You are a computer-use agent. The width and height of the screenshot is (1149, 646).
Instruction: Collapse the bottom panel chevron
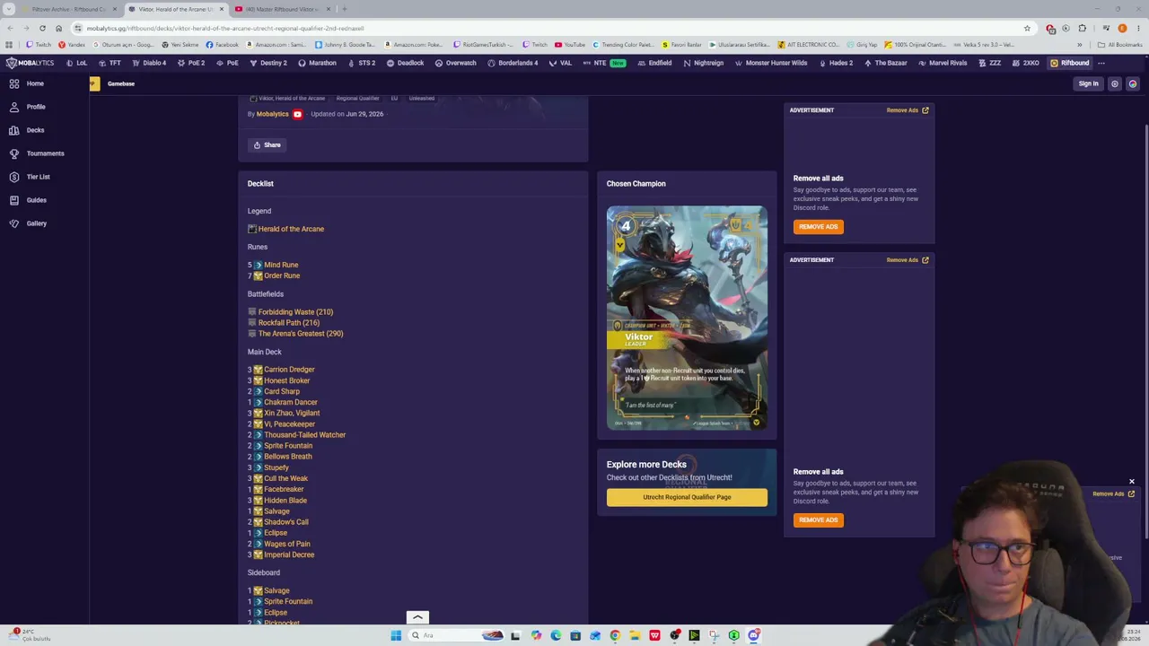417,617
